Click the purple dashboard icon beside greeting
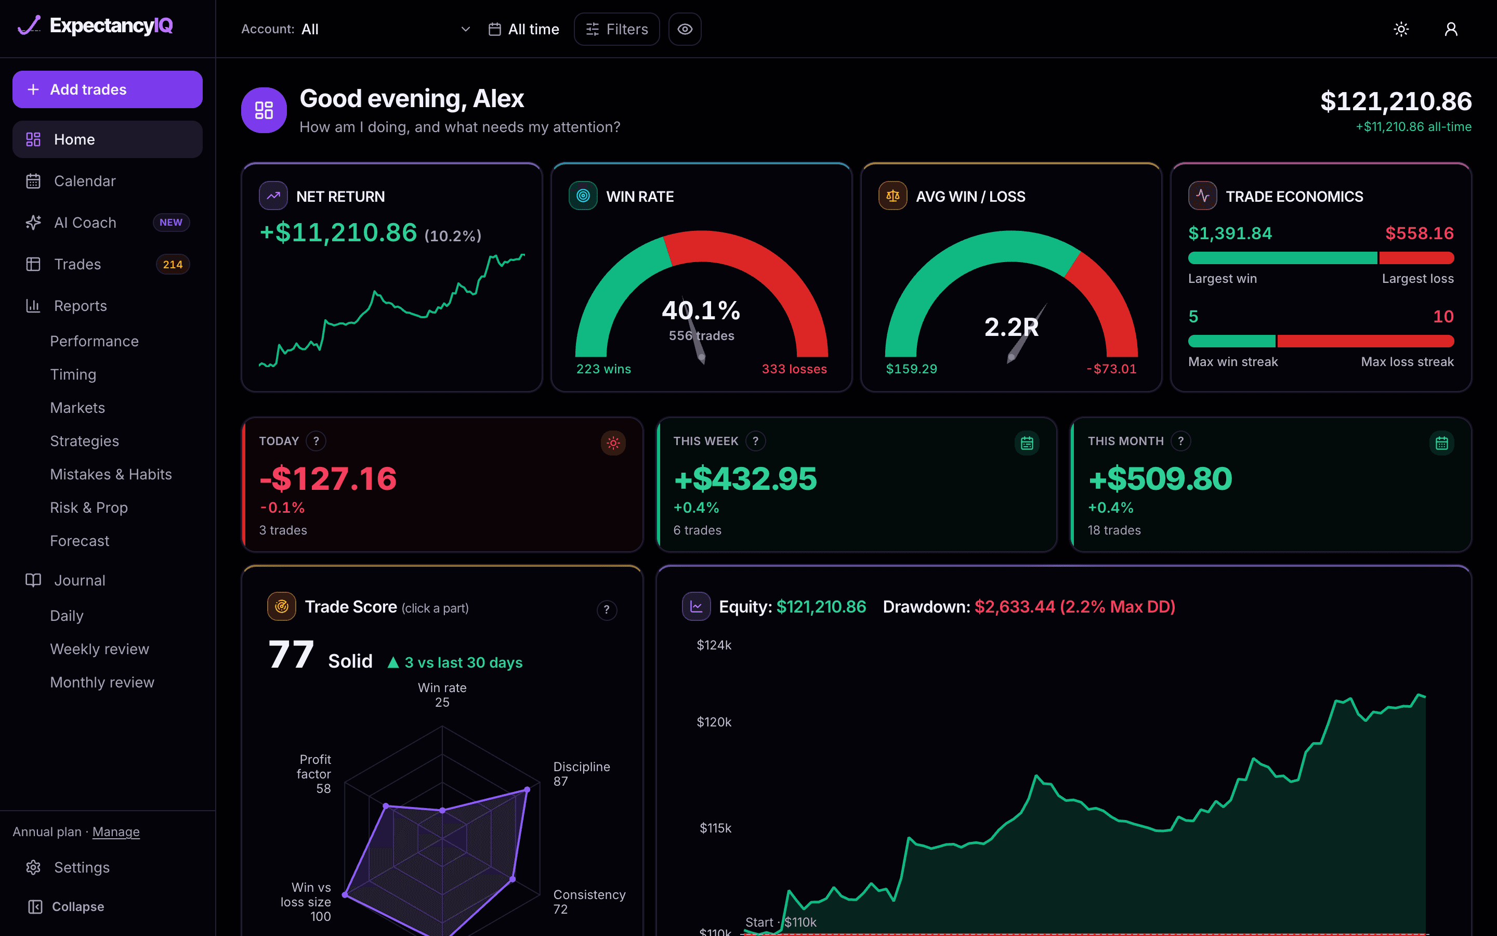Image resolution: width=1497 pixels, height=936 pixels. [264, 110]
